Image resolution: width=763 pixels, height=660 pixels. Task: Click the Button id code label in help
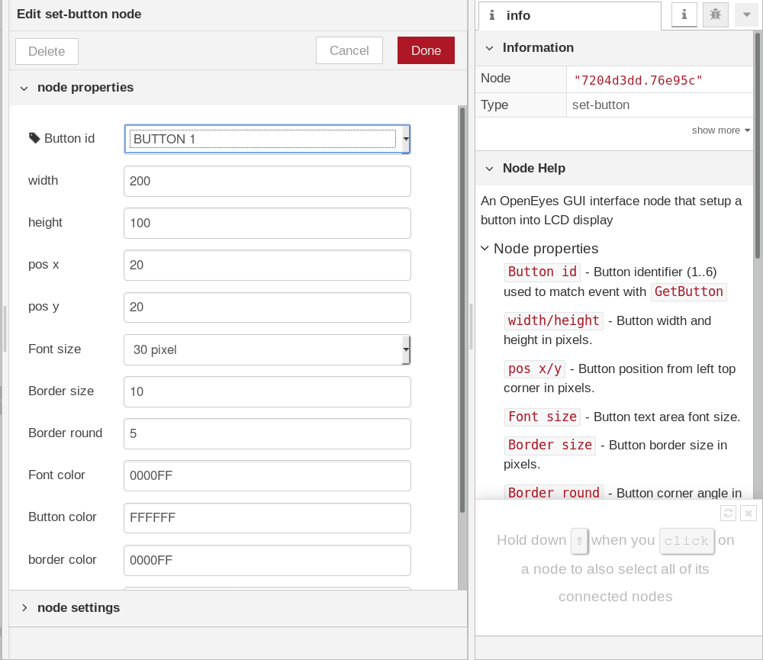click(542, 272)
